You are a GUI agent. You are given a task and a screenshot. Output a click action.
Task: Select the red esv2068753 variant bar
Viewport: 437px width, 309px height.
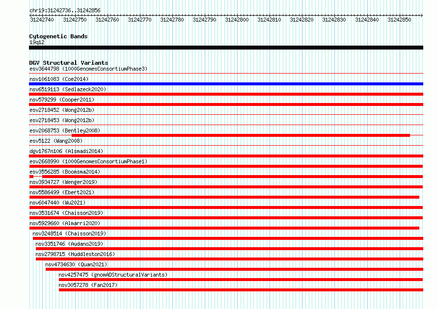[x=241, y=135]
